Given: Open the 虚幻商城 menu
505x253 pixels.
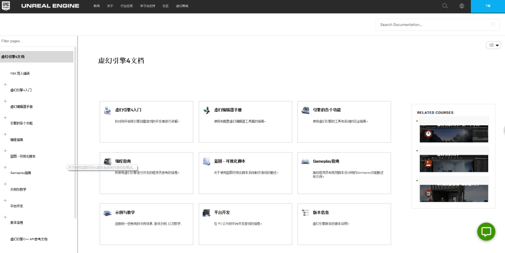Looking at the screenshot, I should [x=182, y=6].
